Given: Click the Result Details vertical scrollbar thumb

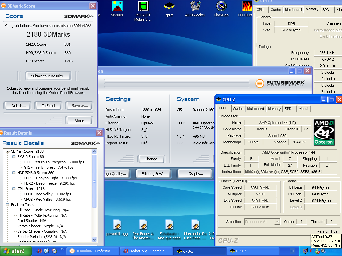Looking at the screenshot, I should [95, 181].
